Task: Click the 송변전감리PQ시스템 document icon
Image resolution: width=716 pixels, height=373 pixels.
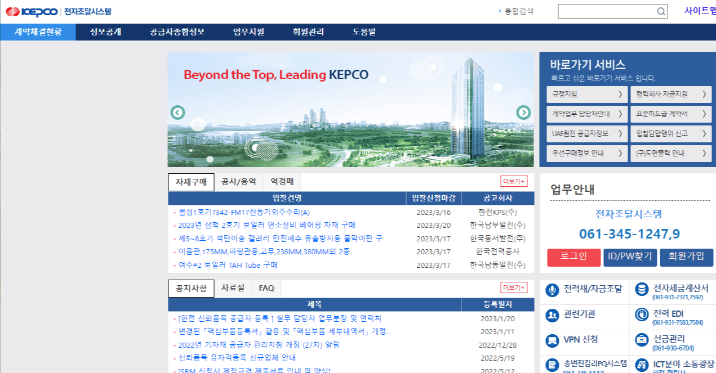Action: point(552,365)
